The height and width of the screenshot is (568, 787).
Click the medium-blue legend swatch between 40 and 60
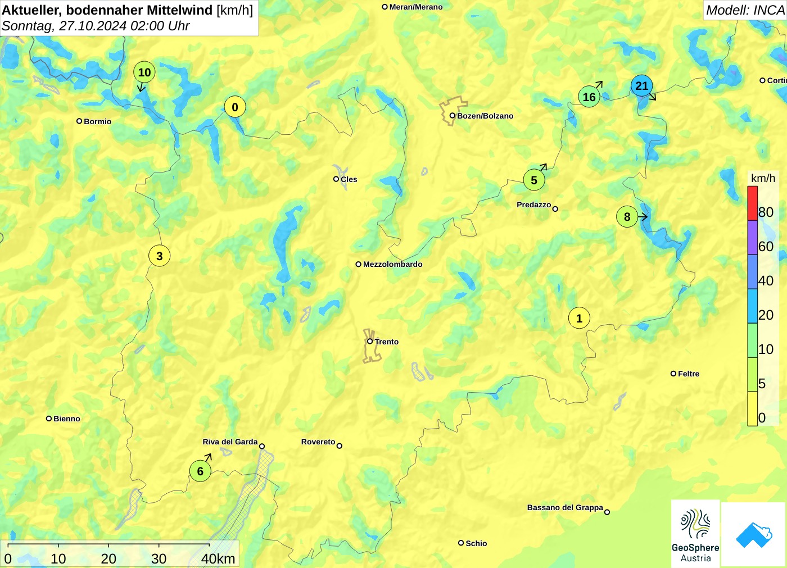(x=752, y=272)
